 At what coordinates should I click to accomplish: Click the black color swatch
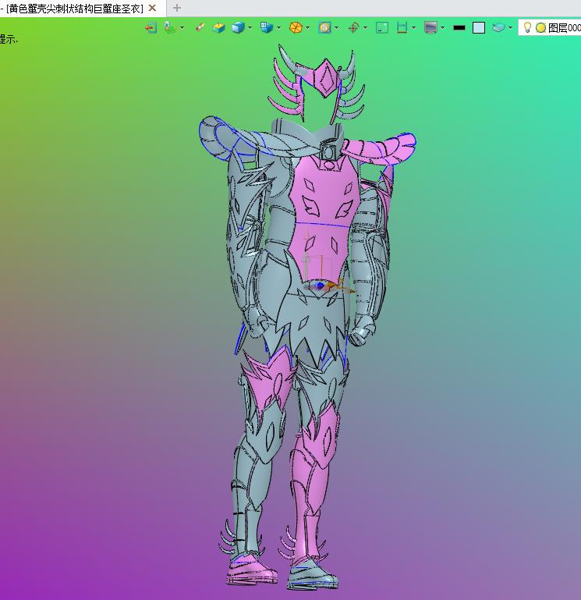459,28
